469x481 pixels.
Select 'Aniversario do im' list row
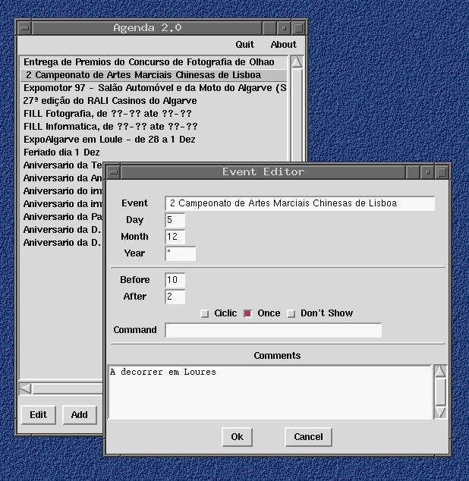tap(62, 190)
